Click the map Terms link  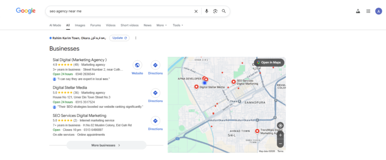[280, 151]
